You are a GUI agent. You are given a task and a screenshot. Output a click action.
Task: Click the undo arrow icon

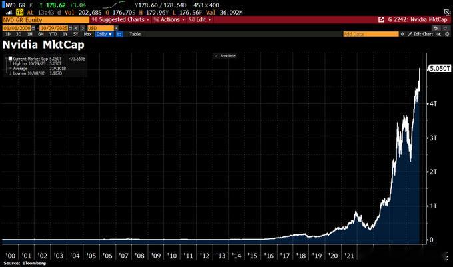tap(436, 28)
